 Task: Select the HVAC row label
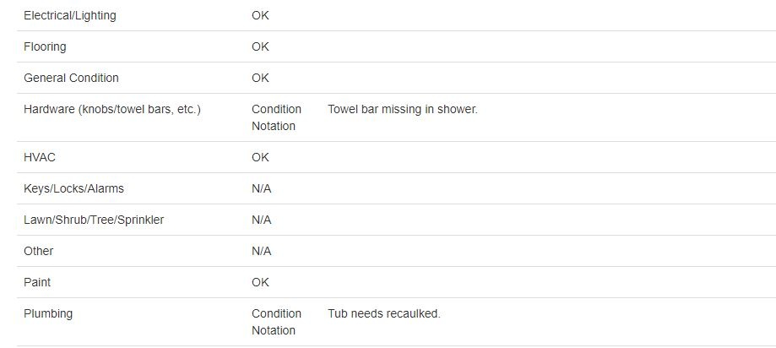(x=40, y=157)
